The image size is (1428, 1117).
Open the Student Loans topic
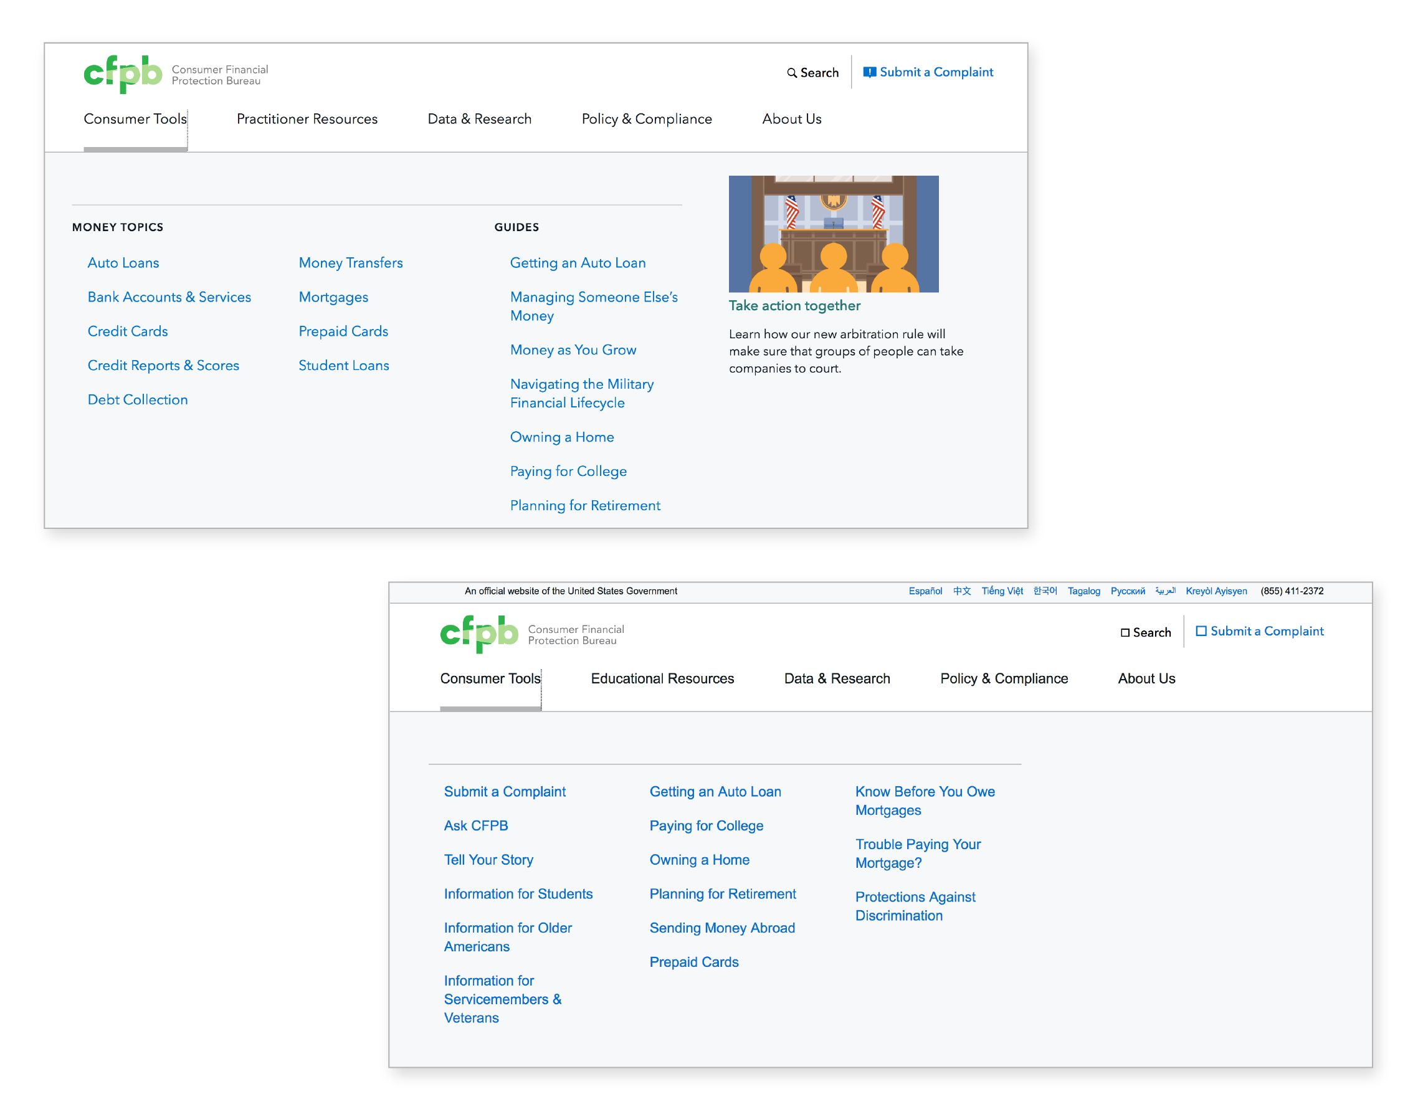click(x=343, y=366)
